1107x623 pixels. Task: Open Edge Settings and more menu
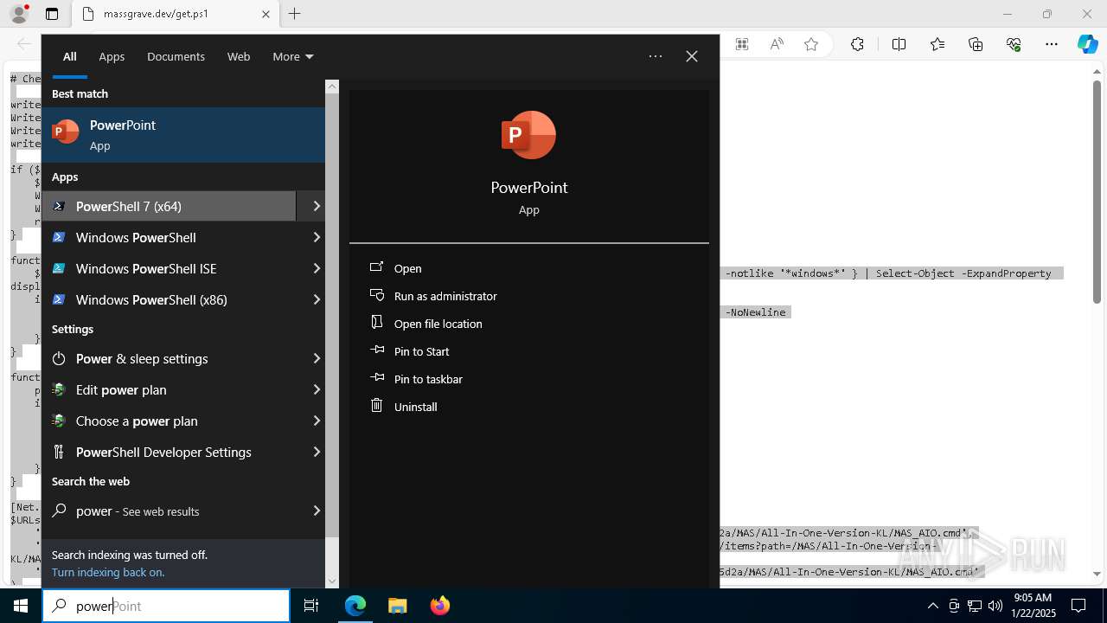pyautogui.click(x=1052, y=44)
